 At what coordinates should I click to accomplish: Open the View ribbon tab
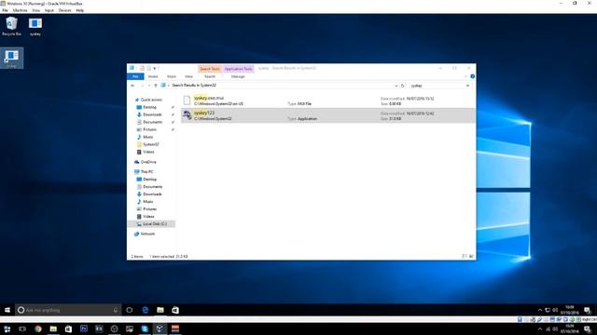(x=188, y=76)
